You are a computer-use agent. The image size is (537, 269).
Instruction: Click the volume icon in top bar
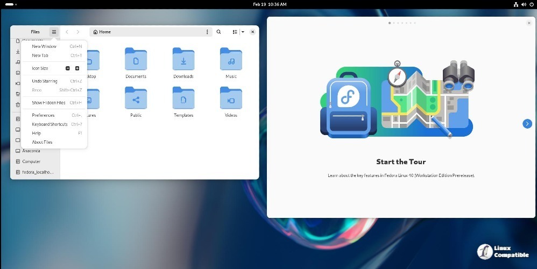[x=524, y=4]
